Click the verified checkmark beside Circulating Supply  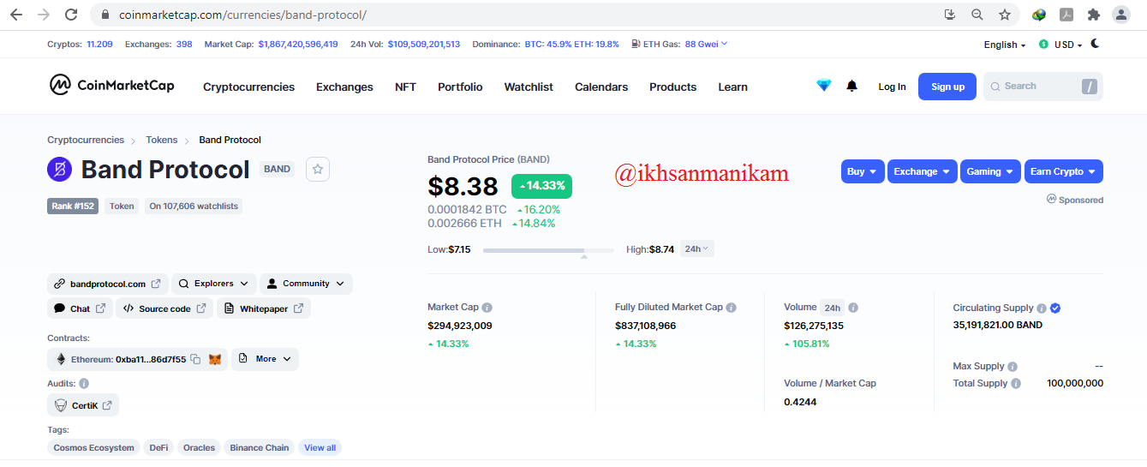pos(1055,308)
